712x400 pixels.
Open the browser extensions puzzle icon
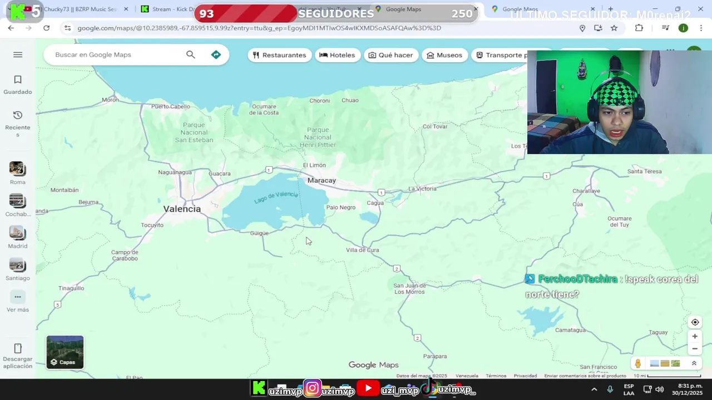pyautogui.click(x=639, y=28)
